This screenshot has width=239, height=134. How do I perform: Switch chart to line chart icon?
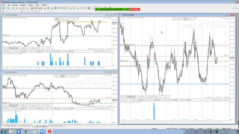pos(78,8)
